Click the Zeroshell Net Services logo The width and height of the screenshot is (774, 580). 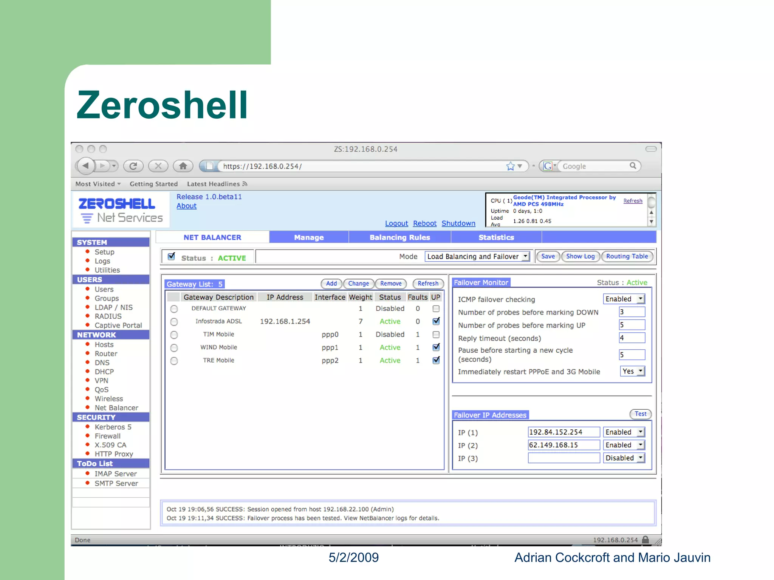point(121,210)
